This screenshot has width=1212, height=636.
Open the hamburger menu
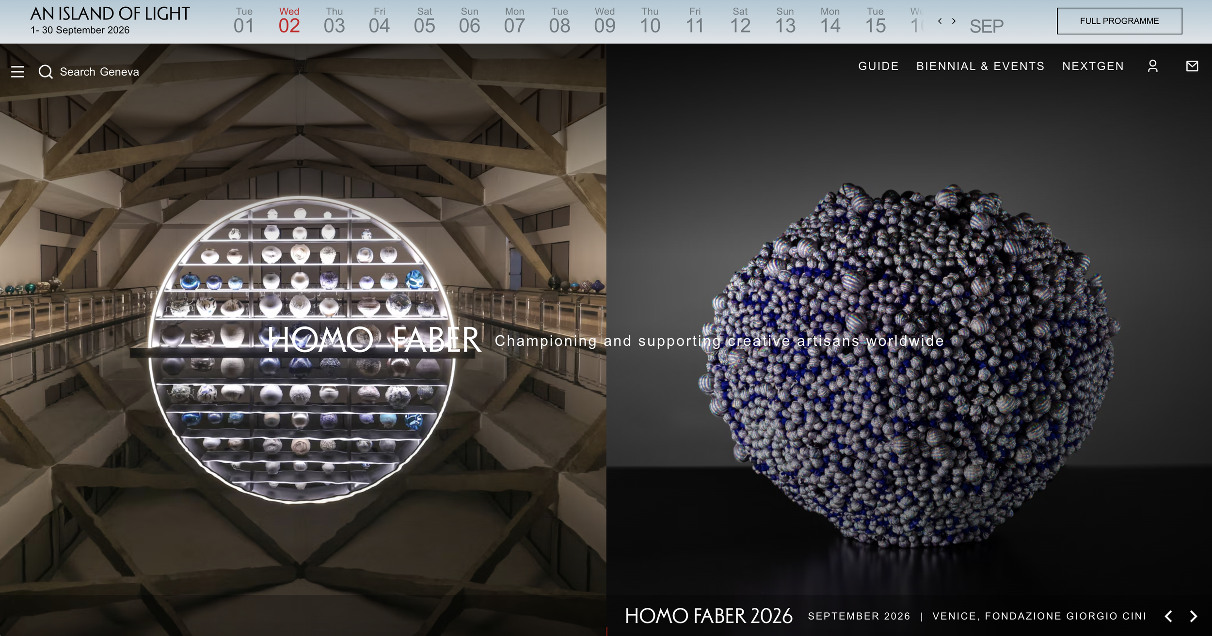pyautogui.click(x=17, y=72)
